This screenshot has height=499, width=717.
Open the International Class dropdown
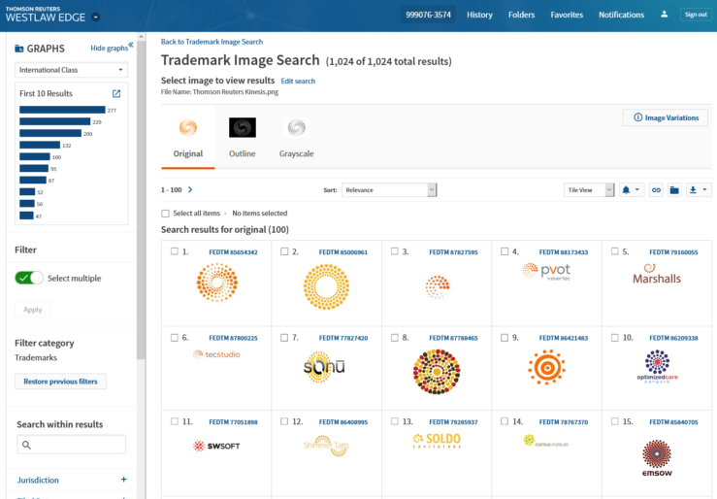72,70
